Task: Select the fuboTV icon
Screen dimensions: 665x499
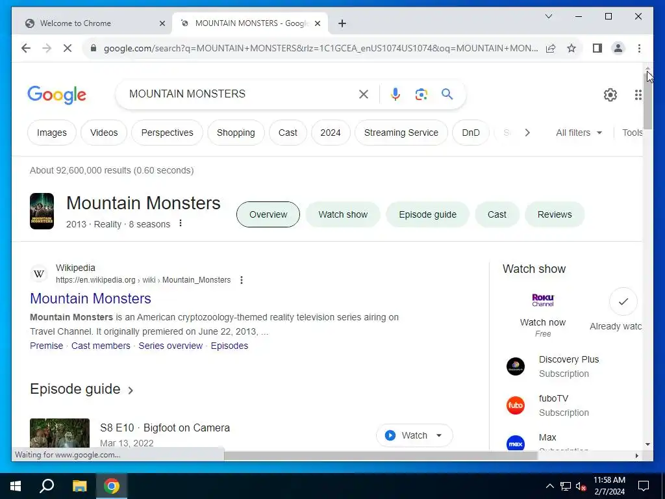Action: pos(516,405)
